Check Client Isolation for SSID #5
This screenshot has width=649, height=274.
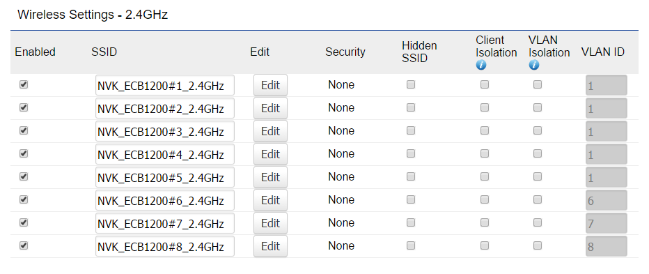484,176
